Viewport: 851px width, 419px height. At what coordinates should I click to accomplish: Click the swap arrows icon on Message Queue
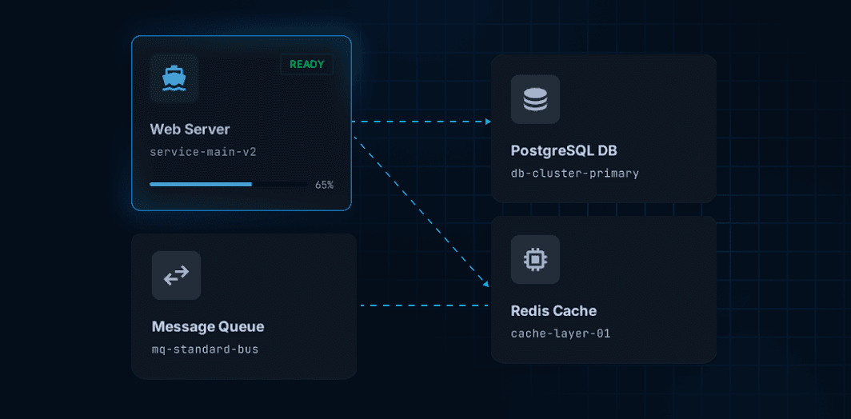pyautogui.click(x=177, y=275)
